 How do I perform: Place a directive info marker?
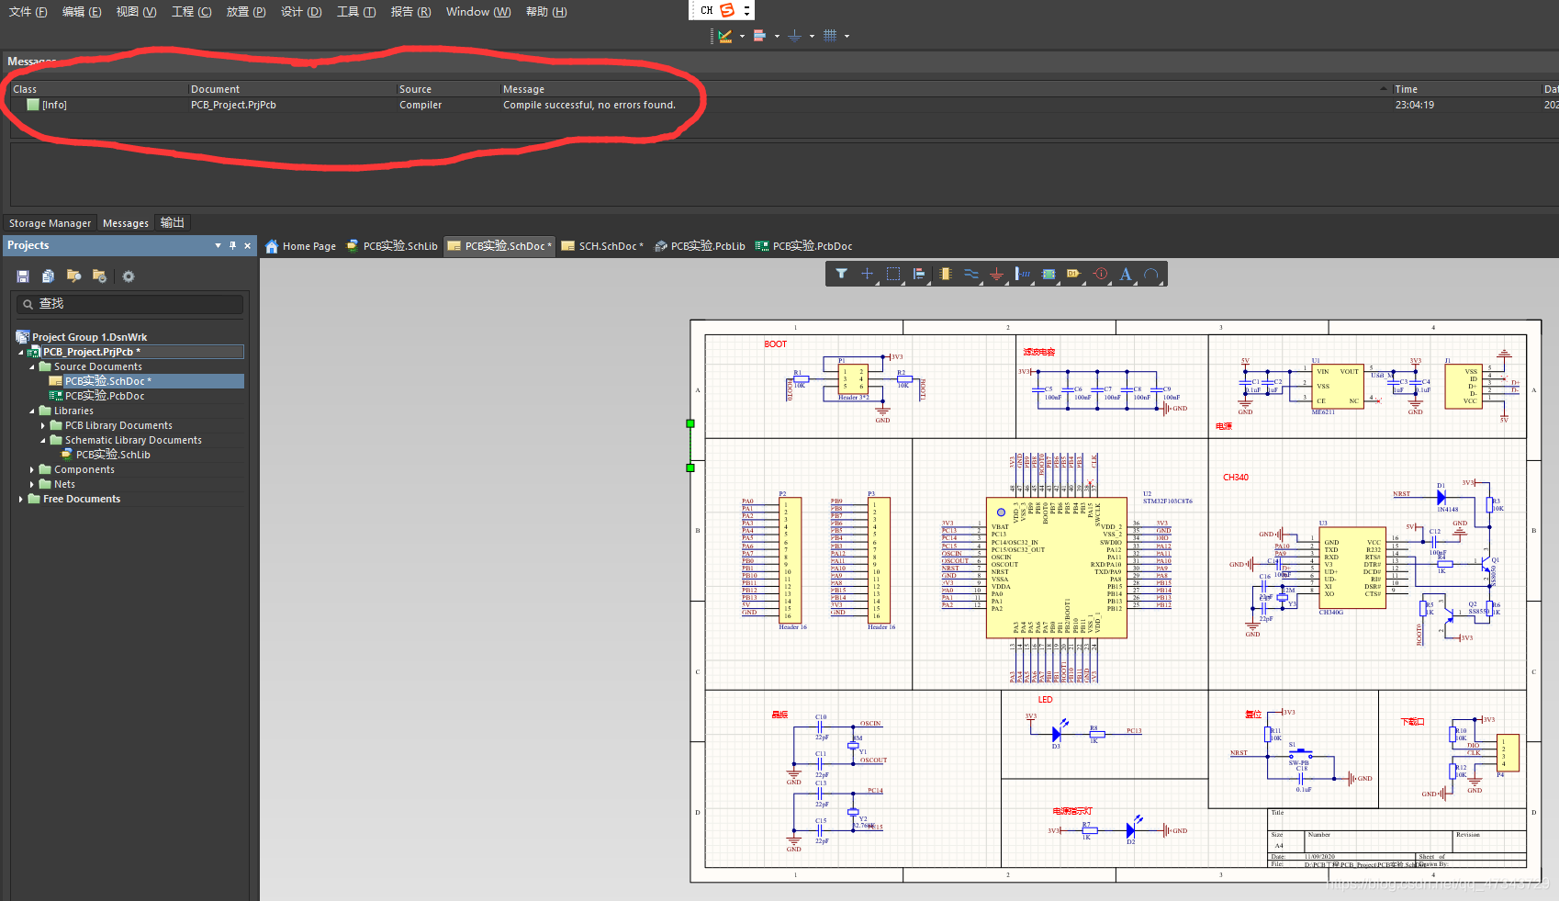click(x=1100, y=274)
